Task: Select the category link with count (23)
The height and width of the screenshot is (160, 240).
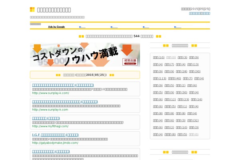Action: (x=183, y=99)
